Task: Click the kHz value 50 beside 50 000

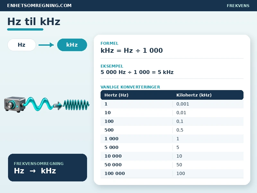Action: [179, 165]
